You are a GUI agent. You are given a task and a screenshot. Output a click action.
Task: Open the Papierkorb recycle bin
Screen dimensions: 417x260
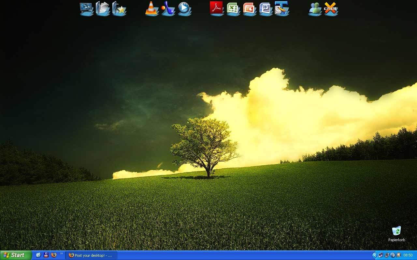click(396, 231)
